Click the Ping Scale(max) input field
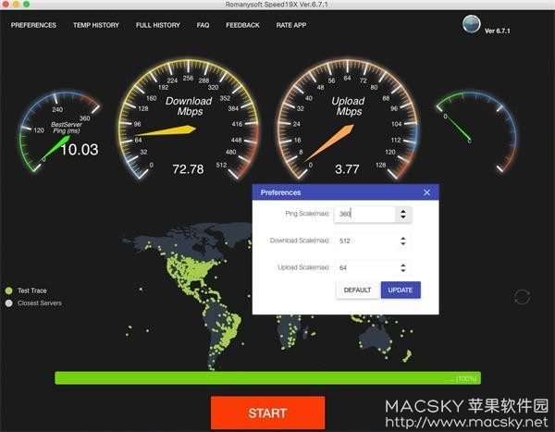555x432 pixels. 364,214
